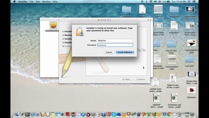Open Bluetooth status in menu bar
The width and height of the screenshot is (209, 118).
coord(146,1)
